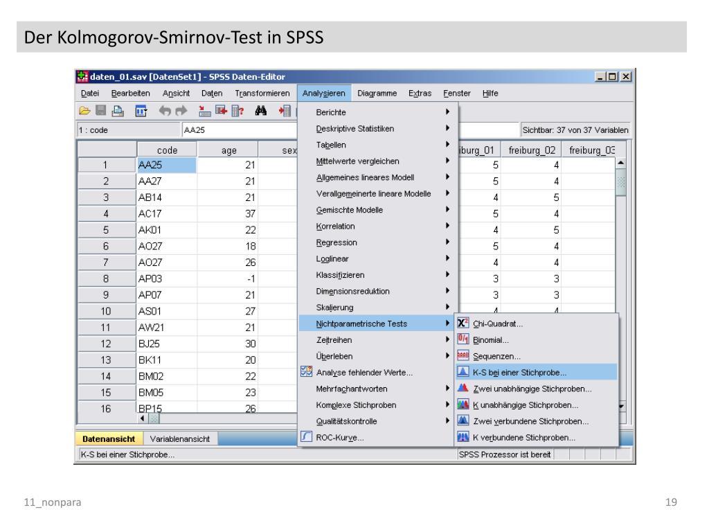Click the Go to case toolbar icon
Image resolution: width=709 pixels, height=532 pixels.
[x=205, y=111]
